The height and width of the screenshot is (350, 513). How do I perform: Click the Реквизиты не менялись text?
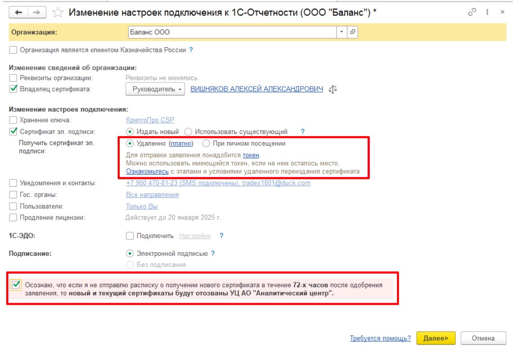tap(162, 78)
